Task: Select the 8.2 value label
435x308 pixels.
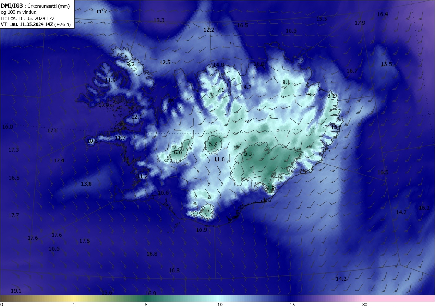Action: pos(311,94)
